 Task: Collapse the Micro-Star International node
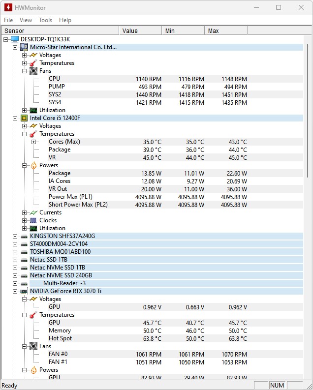15,47
